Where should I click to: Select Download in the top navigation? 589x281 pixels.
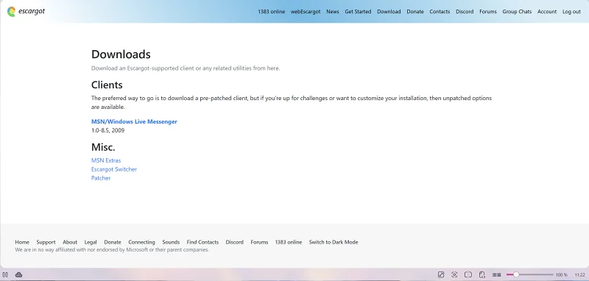(x=389, y=12)
